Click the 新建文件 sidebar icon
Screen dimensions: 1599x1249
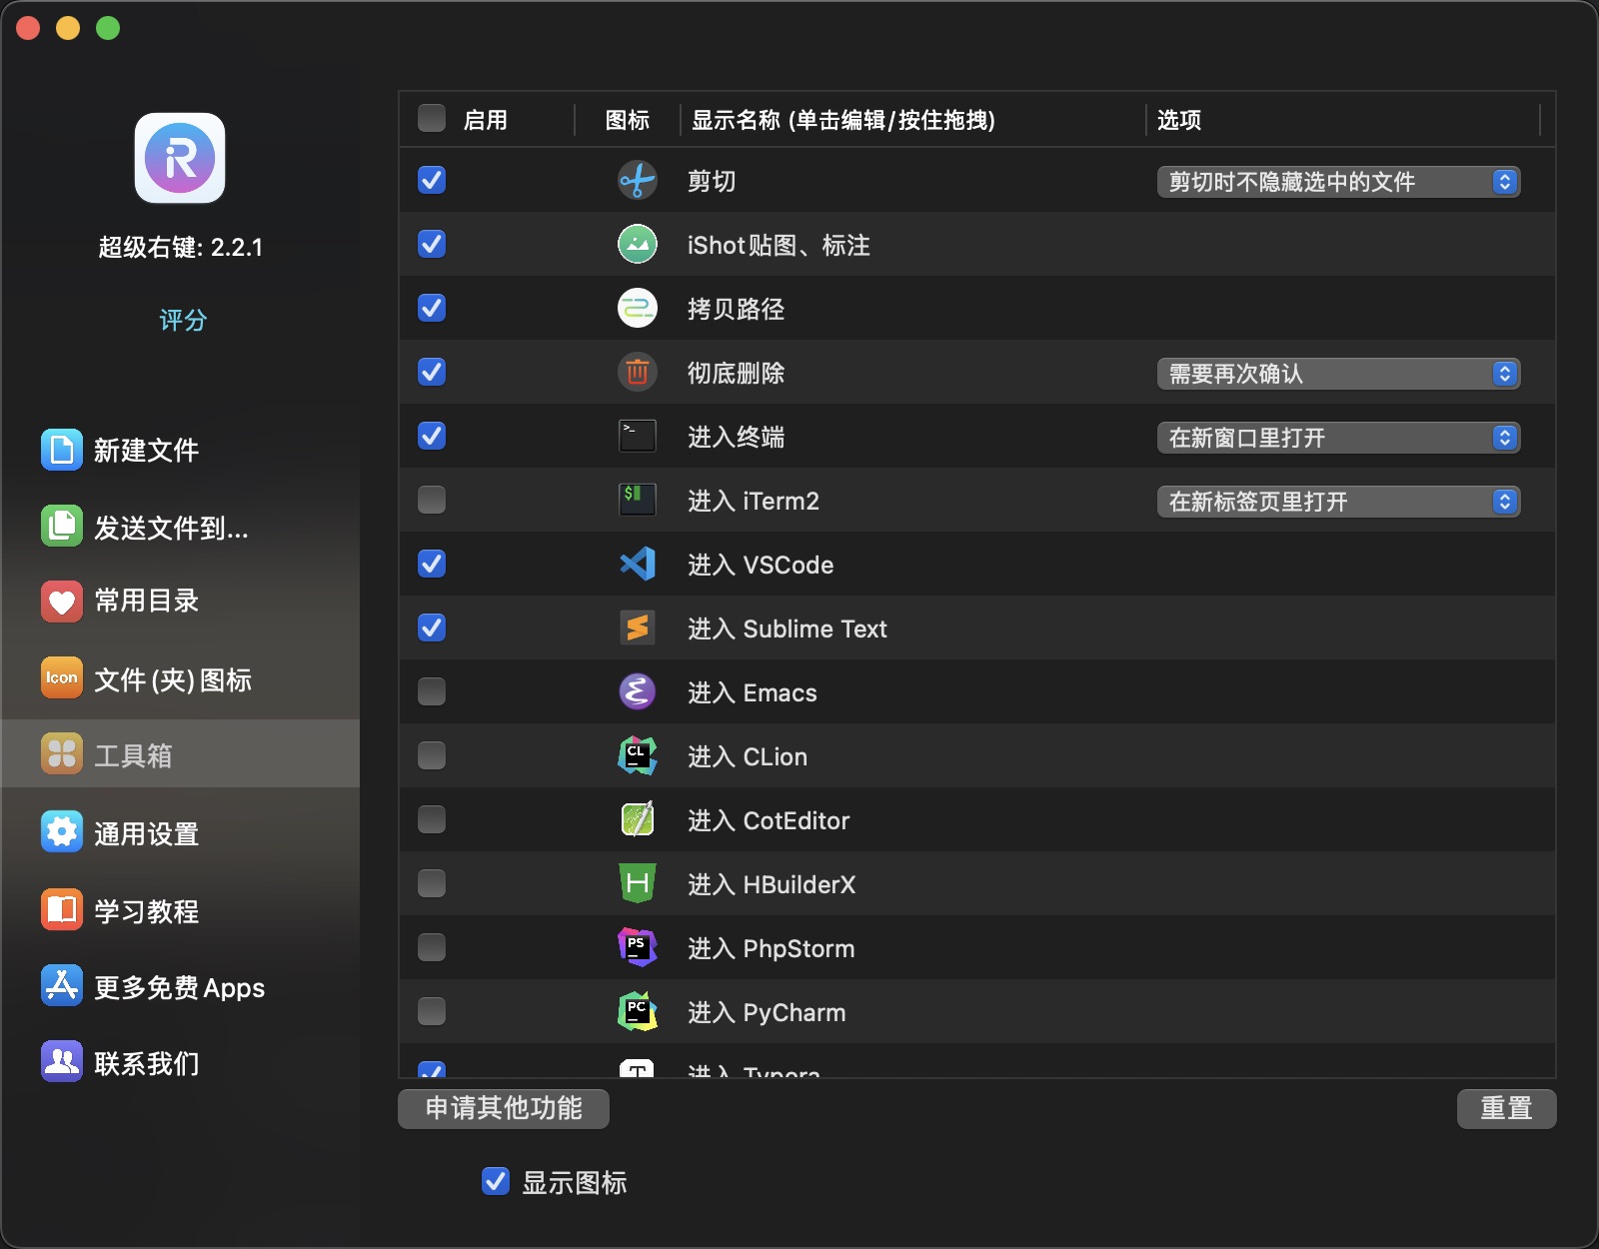62,450
